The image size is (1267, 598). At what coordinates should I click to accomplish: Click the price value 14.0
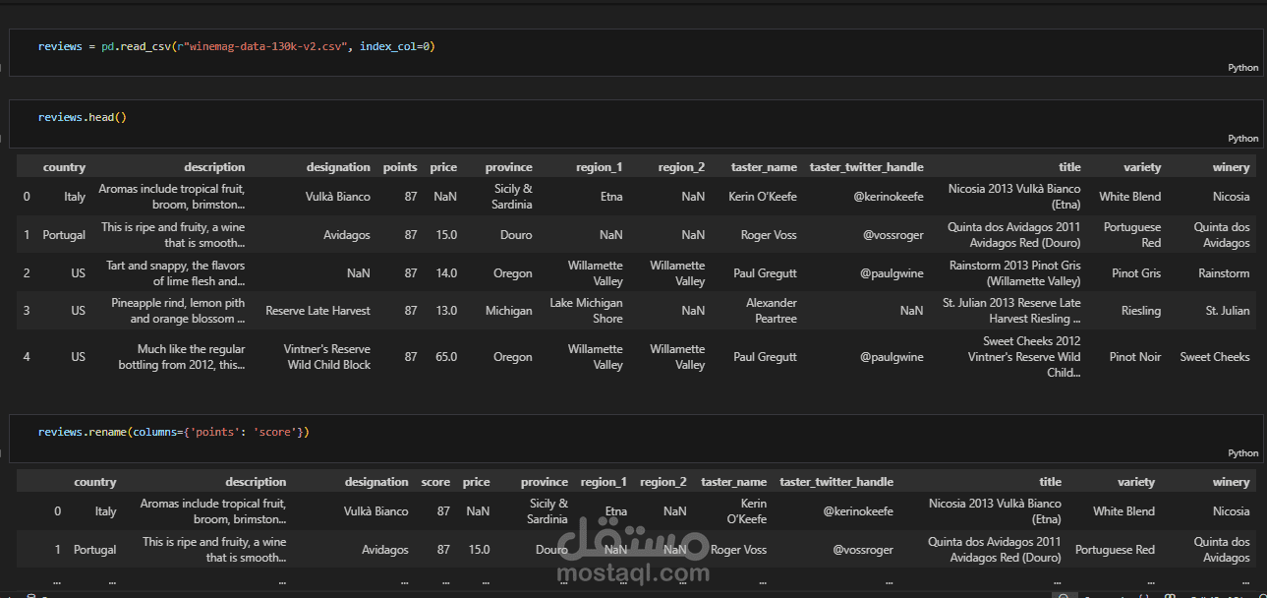[445, 273]
